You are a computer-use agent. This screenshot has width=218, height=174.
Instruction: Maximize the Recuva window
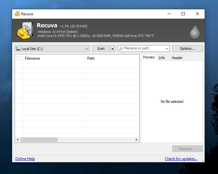(183, 14)
